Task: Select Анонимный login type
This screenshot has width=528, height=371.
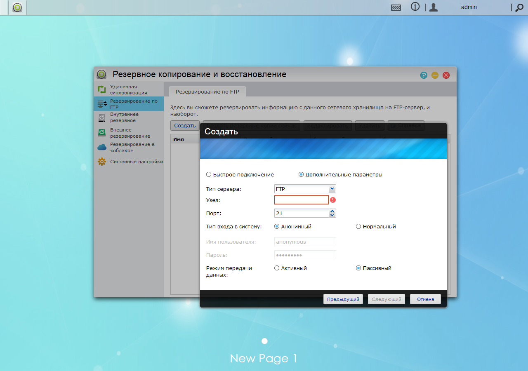Action: click(277, 226)
